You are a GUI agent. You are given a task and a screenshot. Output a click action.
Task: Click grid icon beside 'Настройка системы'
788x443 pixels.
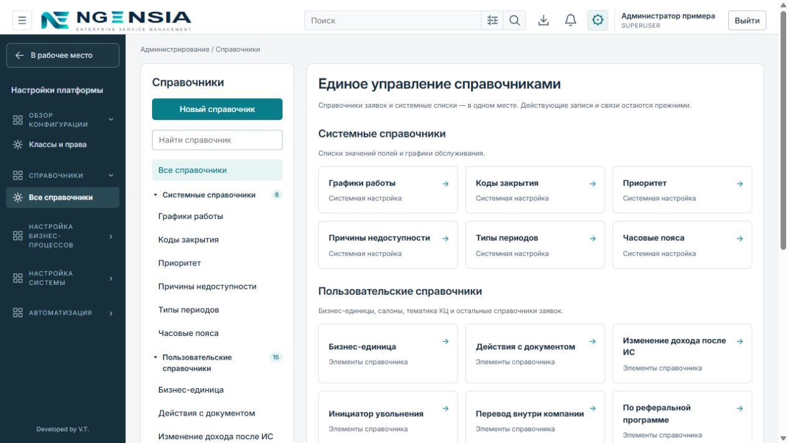[17, 278]
